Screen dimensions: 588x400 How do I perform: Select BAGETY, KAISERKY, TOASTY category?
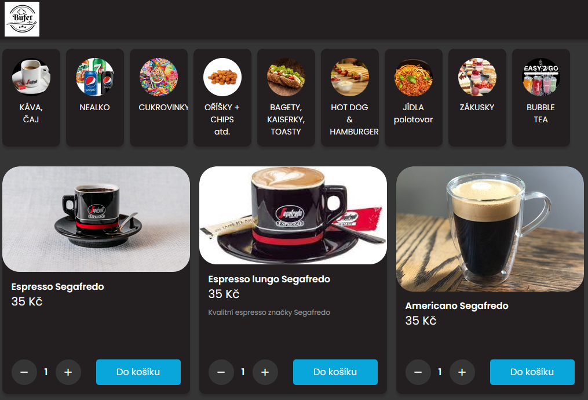(x=286, y=97)
